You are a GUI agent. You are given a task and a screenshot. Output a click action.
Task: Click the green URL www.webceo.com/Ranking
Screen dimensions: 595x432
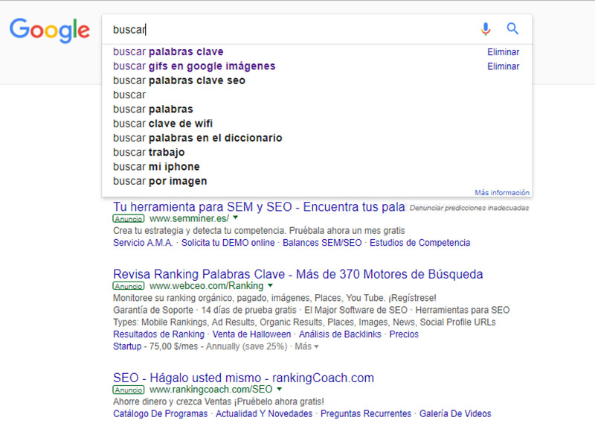207,286
